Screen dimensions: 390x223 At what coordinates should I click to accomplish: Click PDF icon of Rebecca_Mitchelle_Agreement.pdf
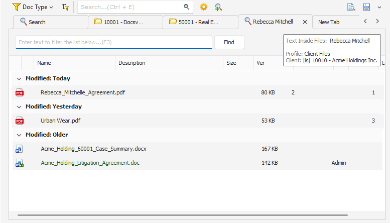(x=20, y=92)
